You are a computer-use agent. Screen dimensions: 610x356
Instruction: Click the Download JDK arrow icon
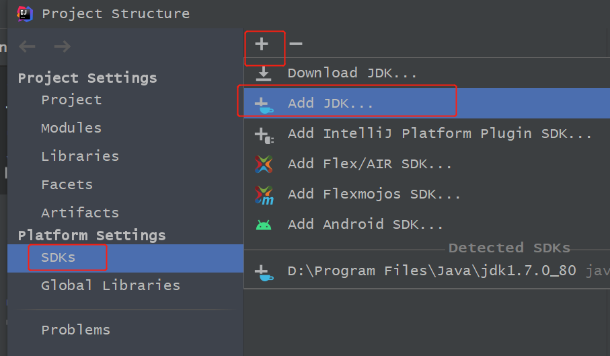click(x=264, y=73)
